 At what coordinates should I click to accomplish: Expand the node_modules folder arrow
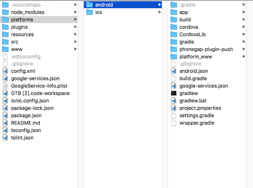coord(75,12)
